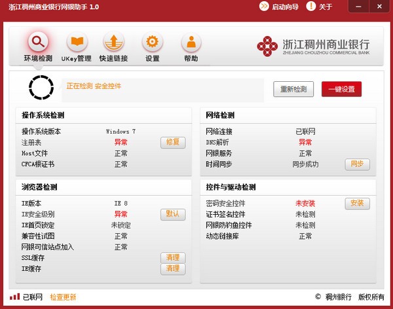Click 注册表 row label
Viewport: 393px width, 309px height.
pyautogui.click(x=31, y=142)
